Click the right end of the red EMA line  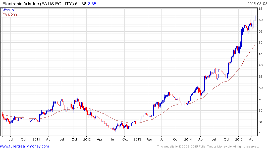255,45
